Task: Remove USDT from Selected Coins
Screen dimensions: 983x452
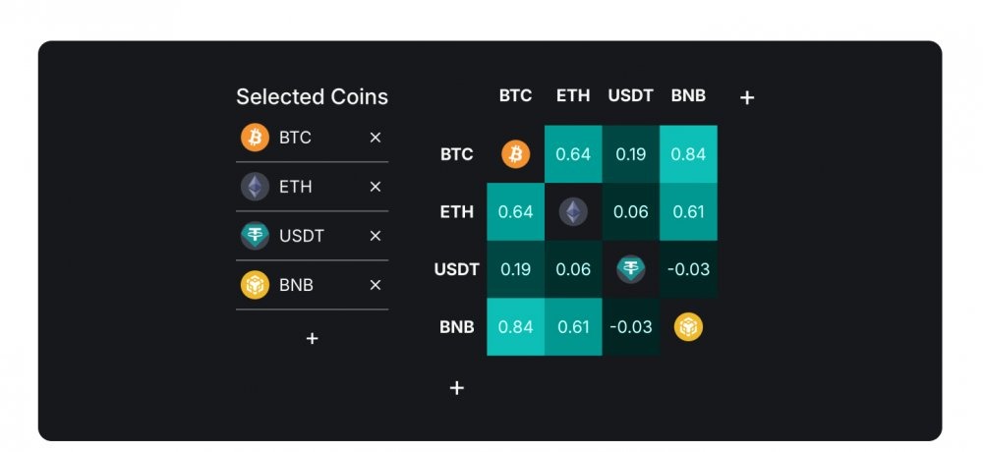Action: point(375,236)
